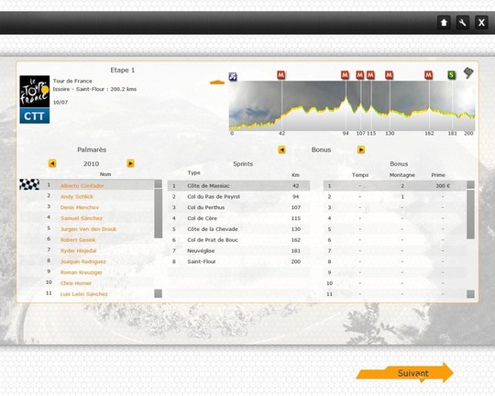Click the orange hill stage-type icon
The width and height of the screenshot is (495, 396).
pos(217,82)
